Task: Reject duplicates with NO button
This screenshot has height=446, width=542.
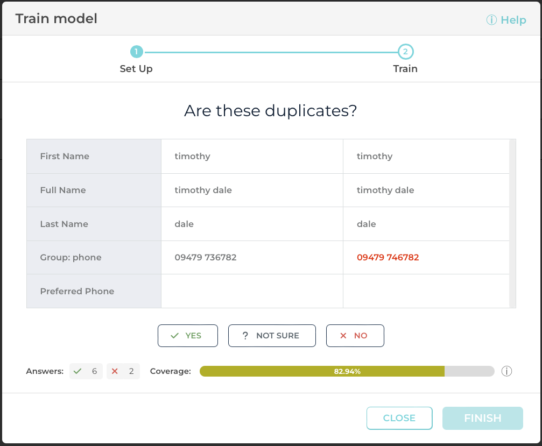Action: [355, 336]
